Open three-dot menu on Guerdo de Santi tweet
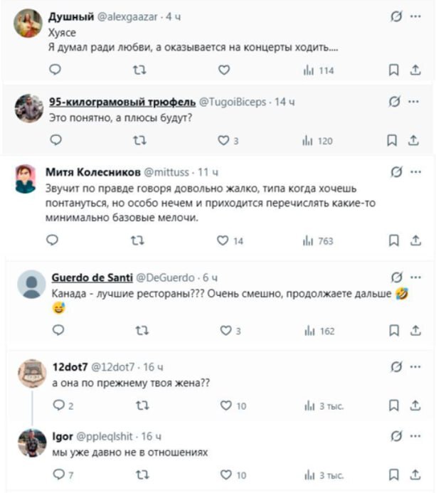This screenshot has height=493, width=436. (x=415, y=277)
